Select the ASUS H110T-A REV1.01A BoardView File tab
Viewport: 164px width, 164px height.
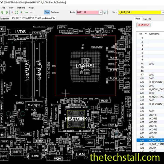coord(33,18)
